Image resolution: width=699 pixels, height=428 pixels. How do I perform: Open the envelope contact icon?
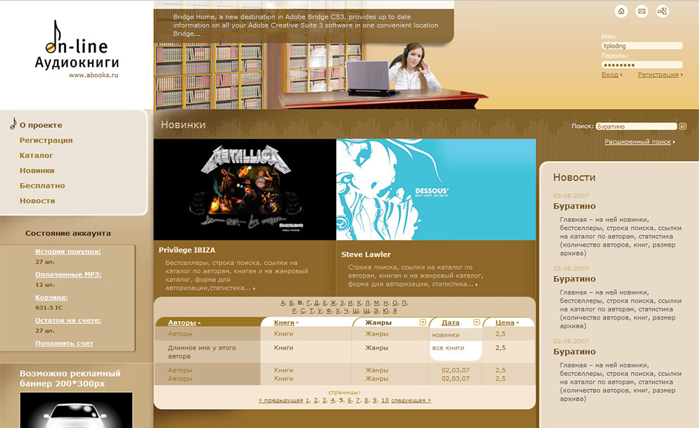(641, 11)
